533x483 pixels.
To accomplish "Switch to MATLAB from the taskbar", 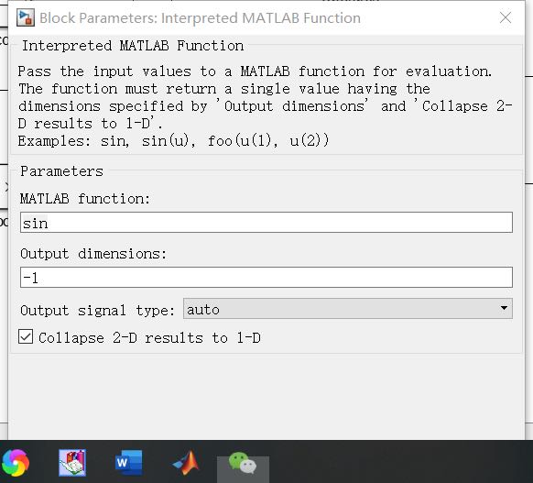I will (x=186, y=463).
